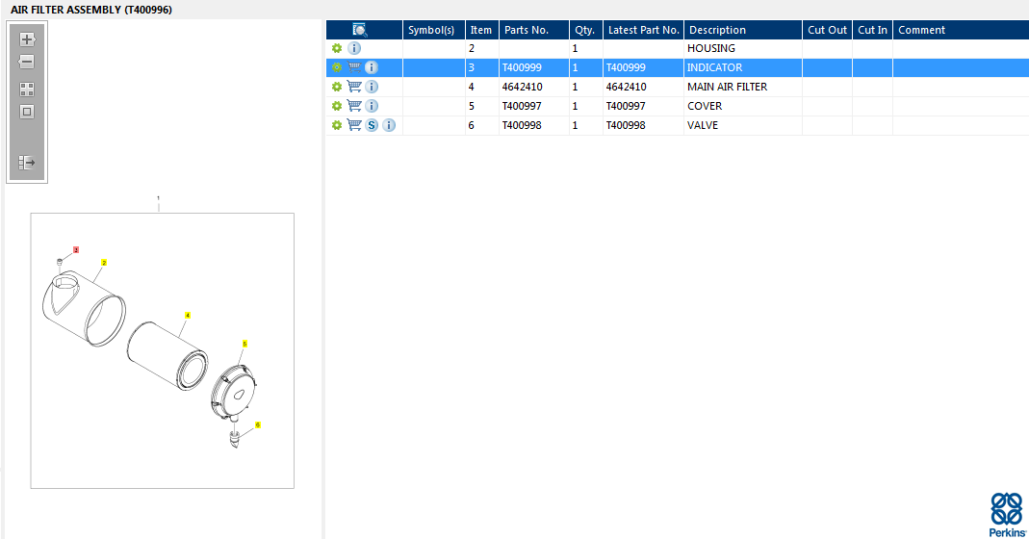Sort by Symbol(s) column header
The image size is (1029, 539).
pyautogui.click(x=434, y=30)
